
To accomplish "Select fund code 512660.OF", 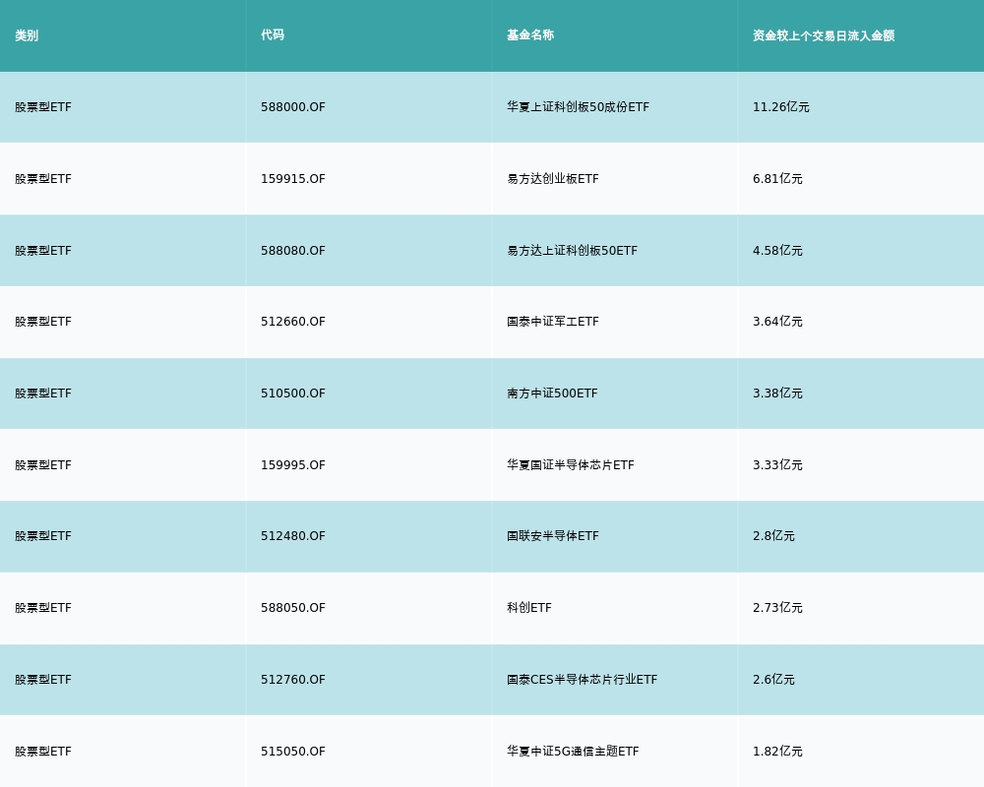I will tap(293, 322).
